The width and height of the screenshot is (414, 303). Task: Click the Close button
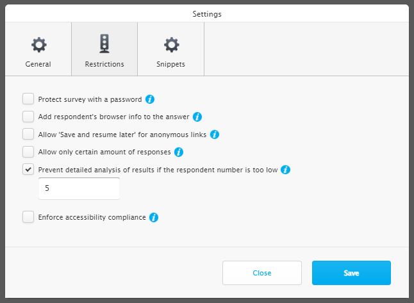pyautogui.click(x=262, y=273)
